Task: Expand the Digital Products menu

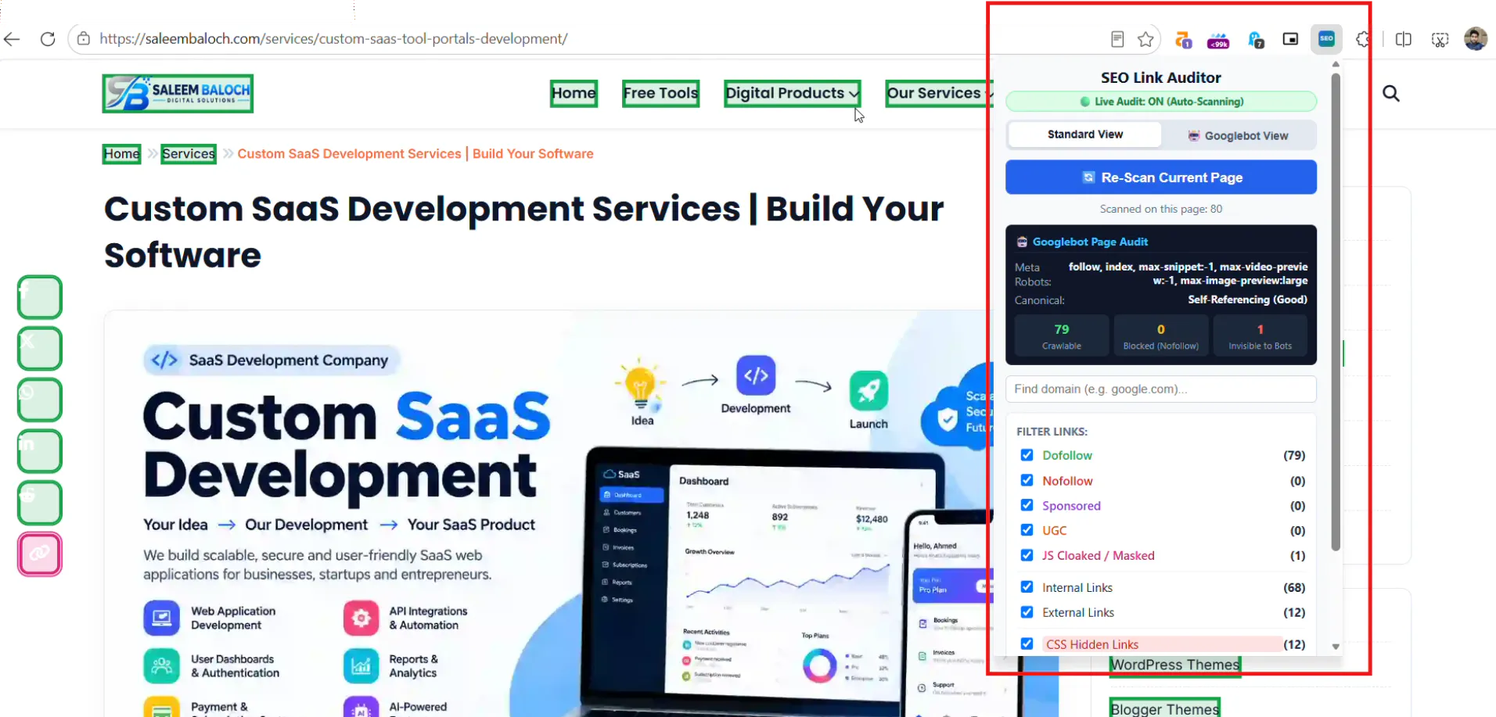Action: coord(792,93)
